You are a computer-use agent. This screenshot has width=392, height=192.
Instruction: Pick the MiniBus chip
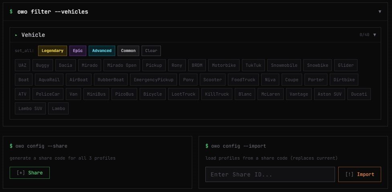tap(96, 94)
